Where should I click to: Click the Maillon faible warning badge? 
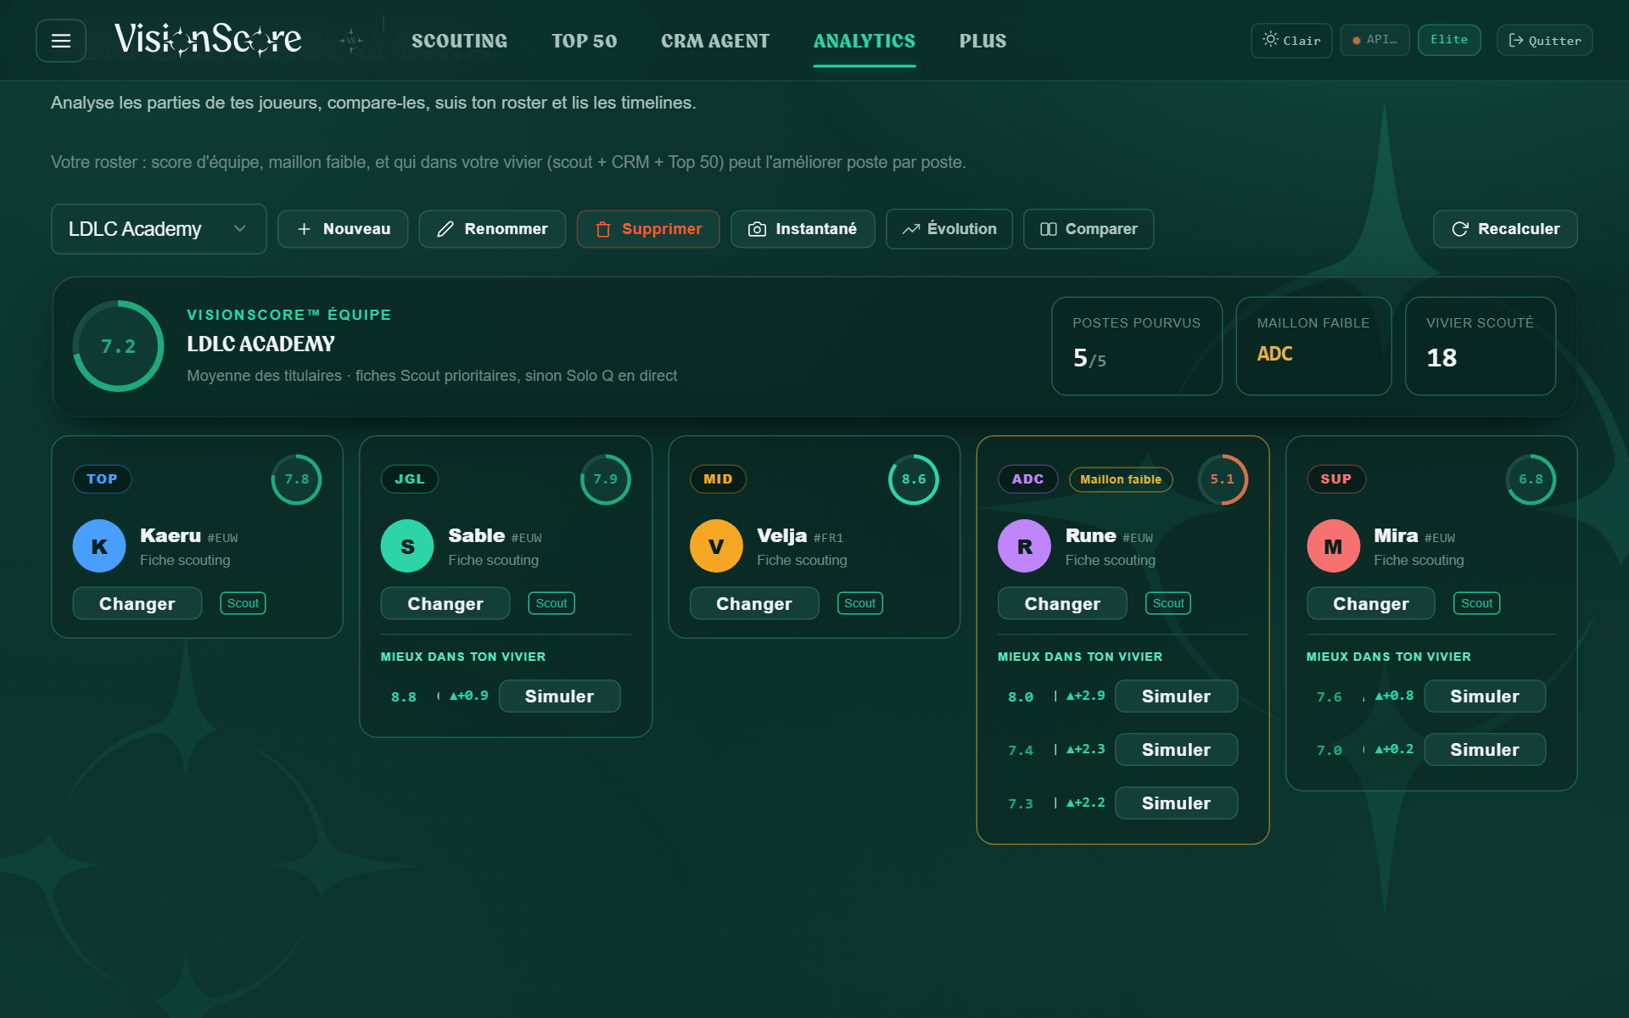[x=1121, y=479]
